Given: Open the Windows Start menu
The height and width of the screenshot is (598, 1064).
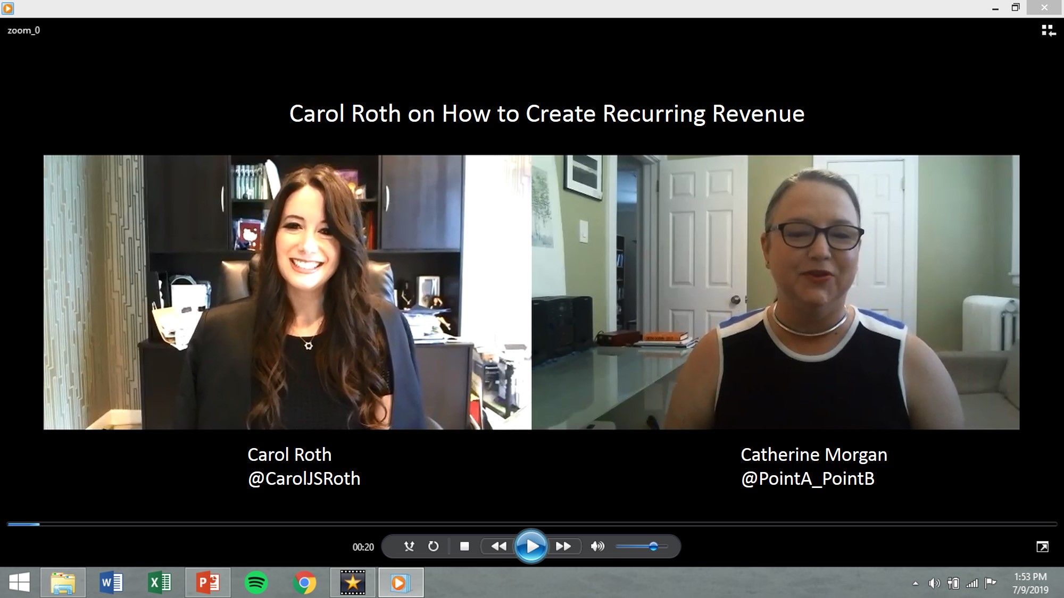Looking at the screenshot, I should tap(20, 583).
